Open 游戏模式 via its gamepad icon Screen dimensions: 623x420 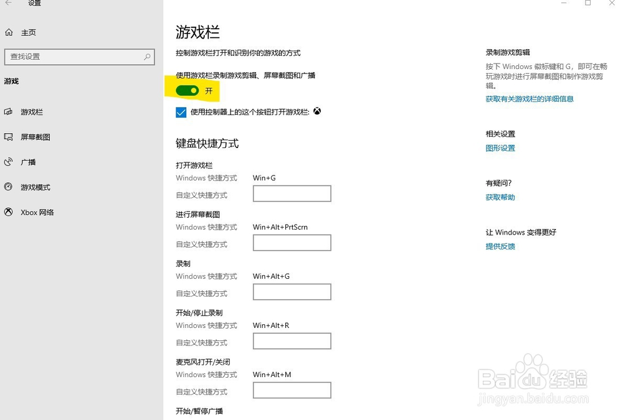click(9, 187)
